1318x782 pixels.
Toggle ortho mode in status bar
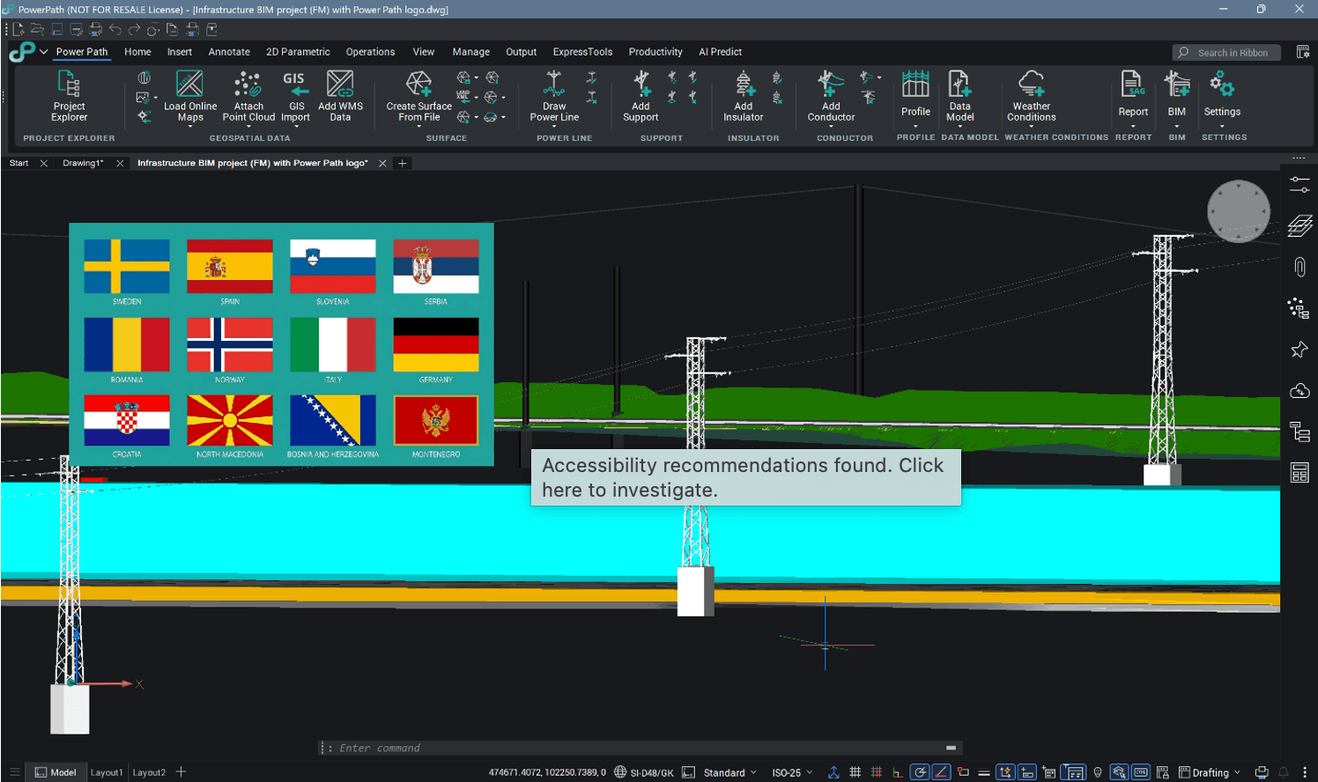(x=898, y=772)
